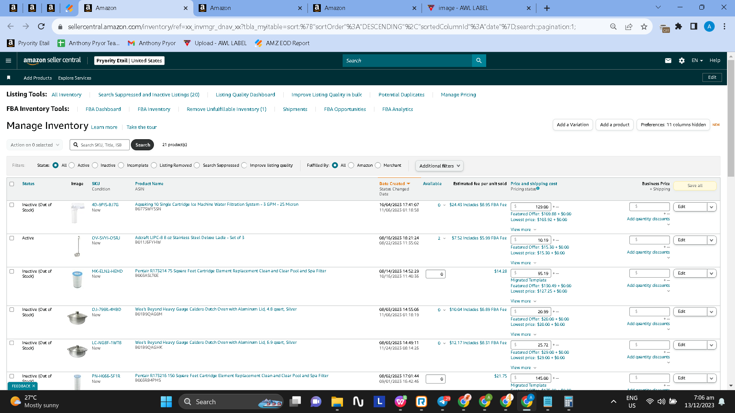Open the Take the tour link
The width and height of the screenshot is (735, 413).
coord(142,127)
